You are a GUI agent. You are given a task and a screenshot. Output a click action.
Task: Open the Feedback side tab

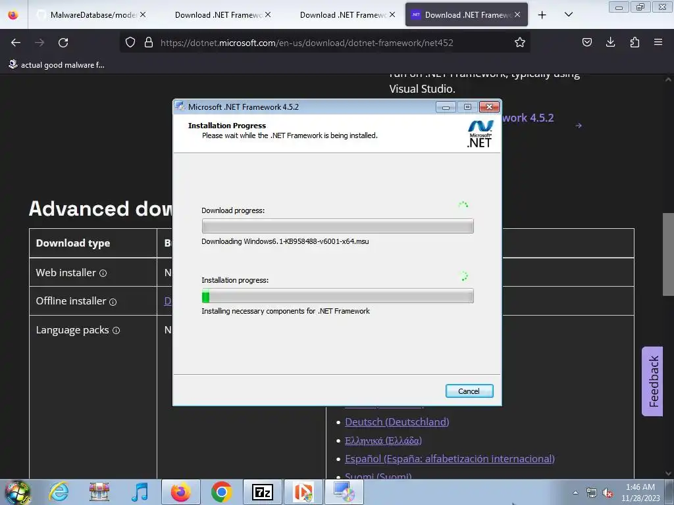point(653,381)
